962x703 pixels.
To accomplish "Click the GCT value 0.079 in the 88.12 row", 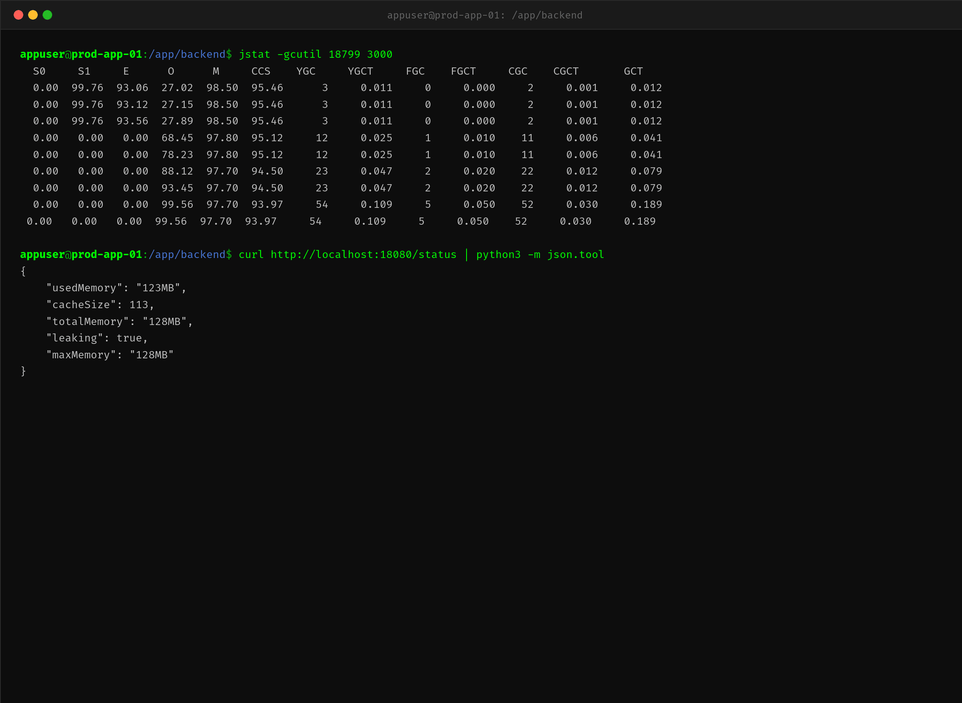I will pos(646,171).
